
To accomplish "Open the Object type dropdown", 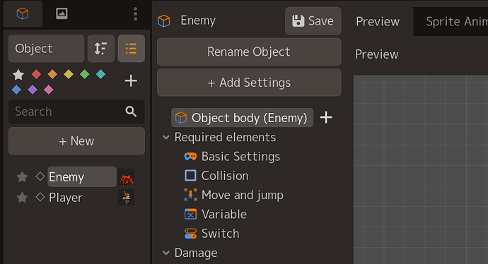I will pos(47,49).
